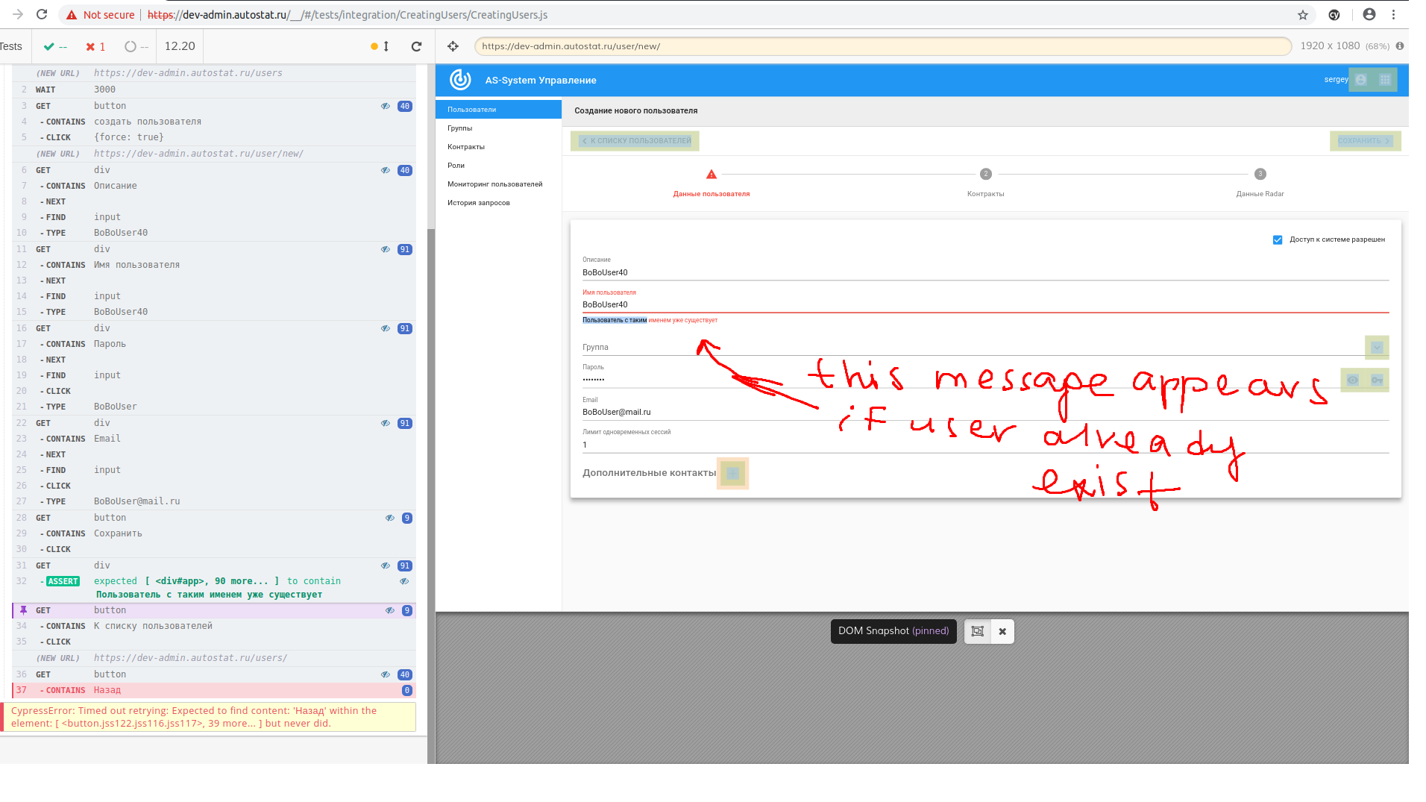Click the red warning icon of step Данные пользователя
The width and height of the screenshot is (1426, 802).
point(712,175)
